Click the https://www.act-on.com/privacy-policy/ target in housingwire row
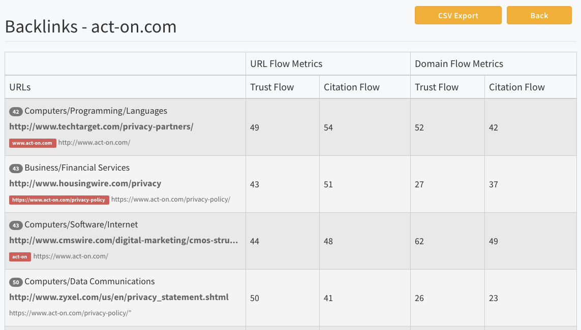This screenshot has width=581, height=330. 171,200
